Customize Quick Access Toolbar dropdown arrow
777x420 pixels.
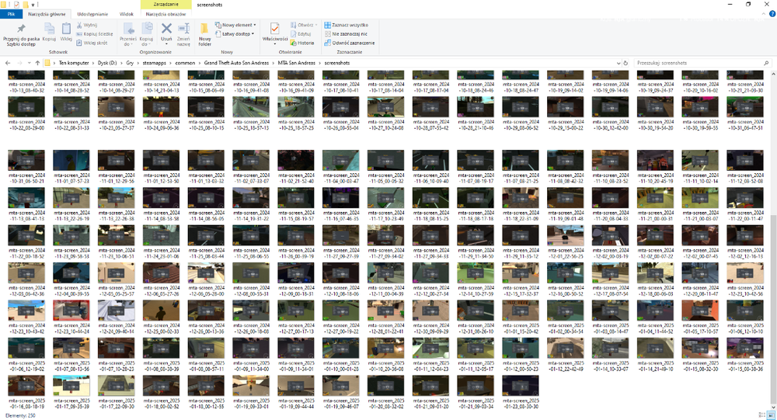coord(33,5)
